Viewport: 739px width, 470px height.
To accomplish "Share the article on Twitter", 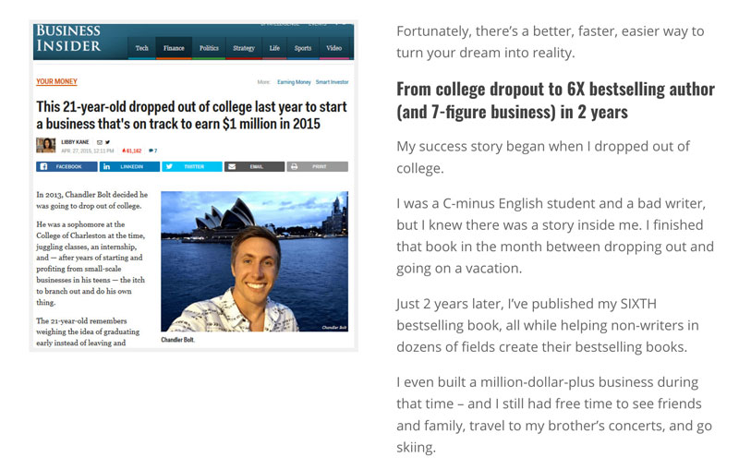I will tap(191, 167).
